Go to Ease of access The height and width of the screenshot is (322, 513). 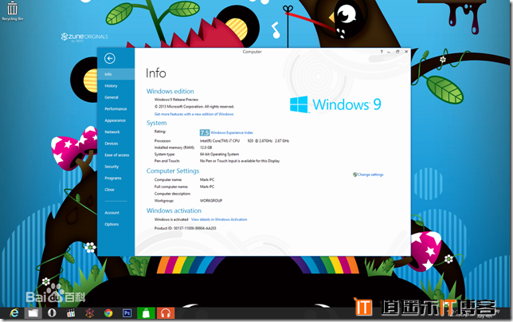pos(116,155)
